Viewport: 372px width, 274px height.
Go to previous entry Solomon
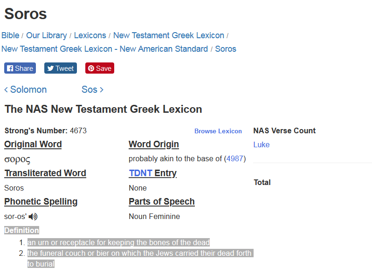[26, 89]
